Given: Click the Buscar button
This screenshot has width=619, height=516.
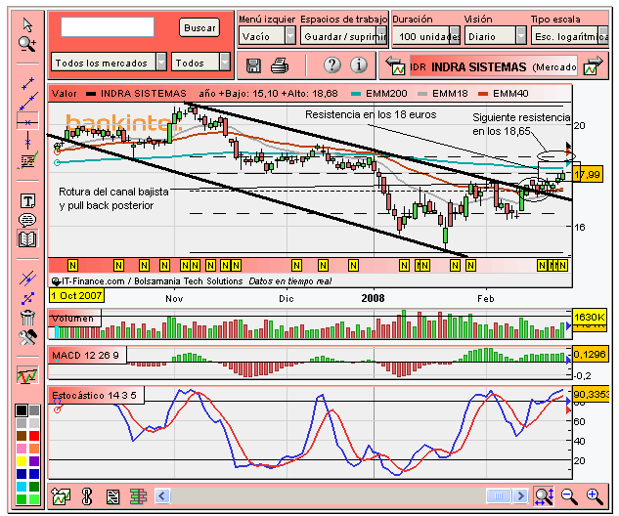Looking at the screenshot, I should coord(199,27).
